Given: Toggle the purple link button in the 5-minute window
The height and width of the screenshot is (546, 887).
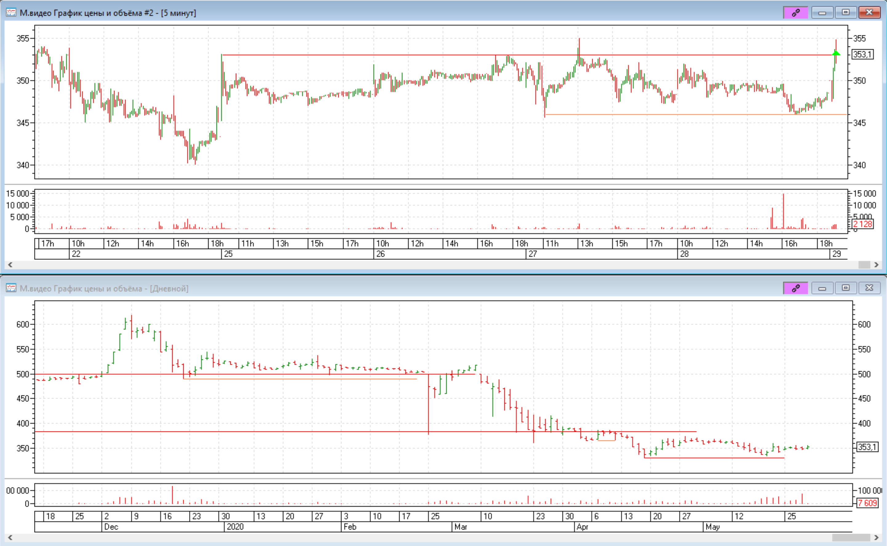Looking at the screenshot, I should coord(795,13).
